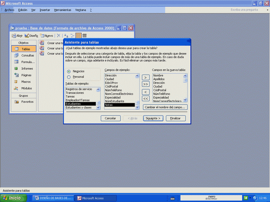
Task: Click the Siguiente > button
Action: point(153,118)
